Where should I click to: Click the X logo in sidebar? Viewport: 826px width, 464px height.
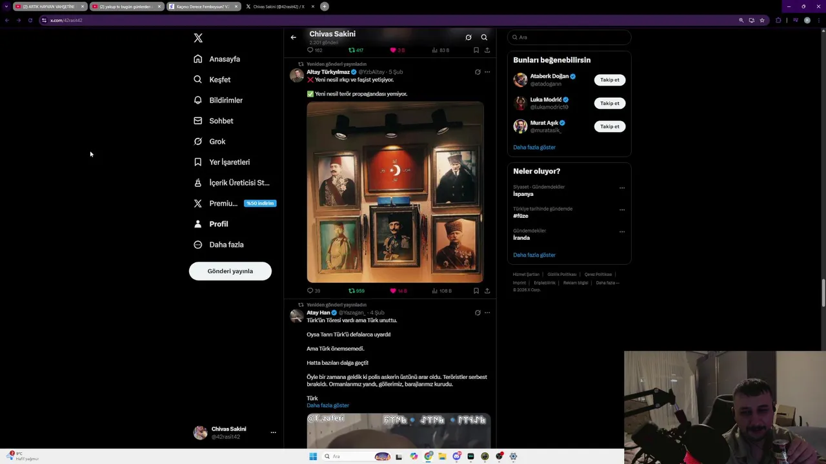[198, 38]
